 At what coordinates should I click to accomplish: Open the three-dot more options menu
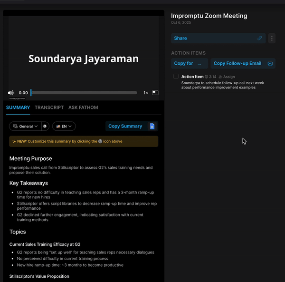[272, 38]
